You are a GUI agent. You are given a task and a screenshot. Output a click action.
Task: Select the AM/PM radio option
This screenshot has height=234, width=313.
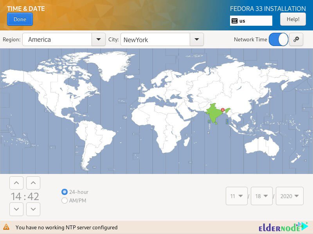coord(65,200)
